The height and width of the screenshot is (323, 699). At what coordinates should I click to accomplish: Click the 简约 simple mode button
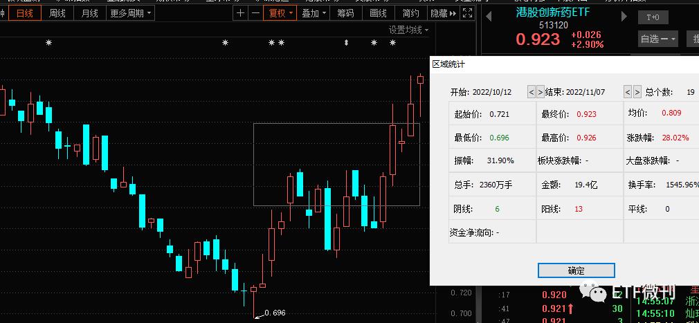coord(410,13)
